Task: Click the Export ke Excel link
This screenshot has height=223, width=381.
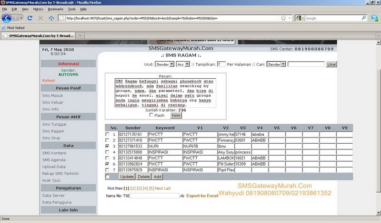Action: [202, 195]
